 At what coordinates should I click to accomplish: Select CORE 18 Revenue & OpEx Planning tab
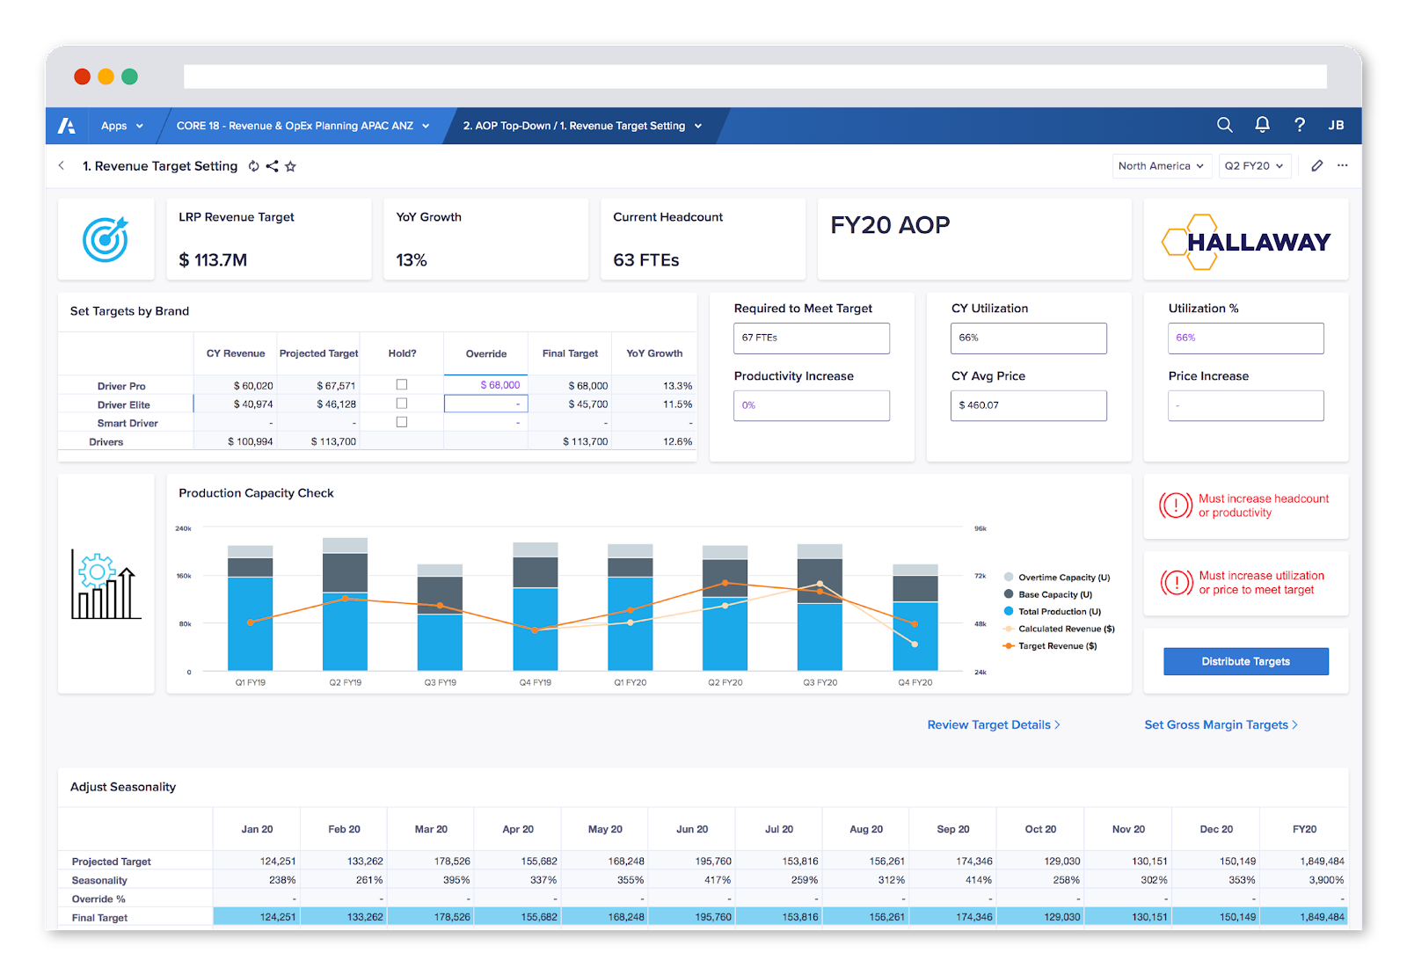(x=299, y=126)
